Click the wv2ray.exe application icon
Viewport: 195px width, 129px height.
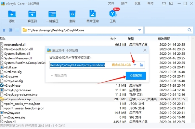tap(2, 113)
